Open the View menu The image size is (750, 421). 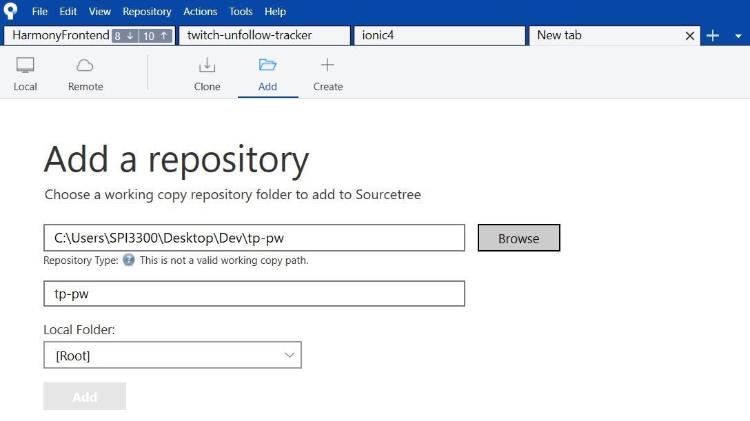(99, 12)
